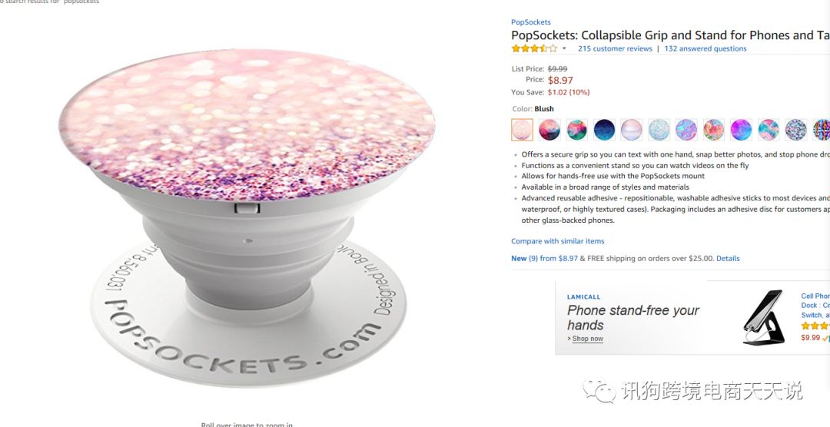The image size is (830, 427).
Task: Choose the orange and pink floral swatch
Action: tap(714, 130)
